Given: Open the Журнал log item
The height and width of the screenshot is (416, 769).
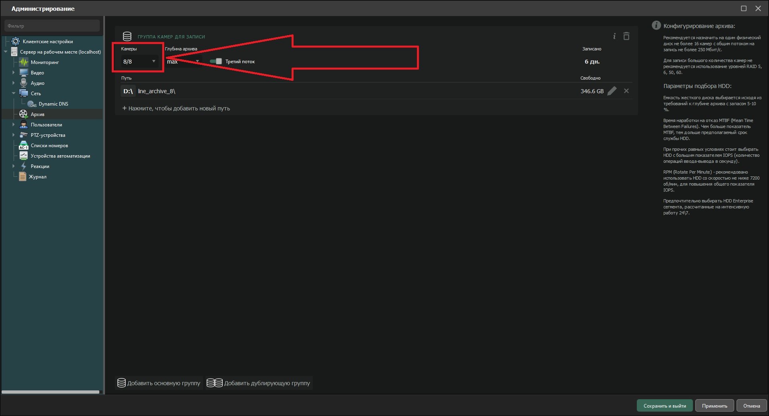Looking at the screenshot, I should click(38, 177).
